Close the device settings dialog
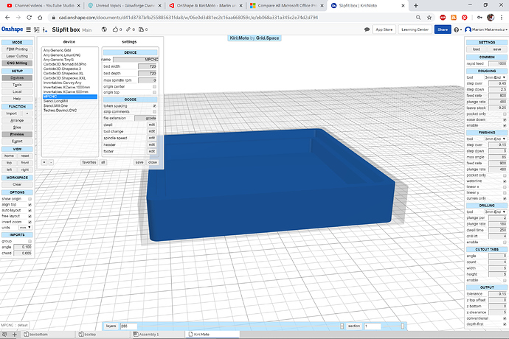The height and width of the screenshot is (339, 509). point(153,162)
